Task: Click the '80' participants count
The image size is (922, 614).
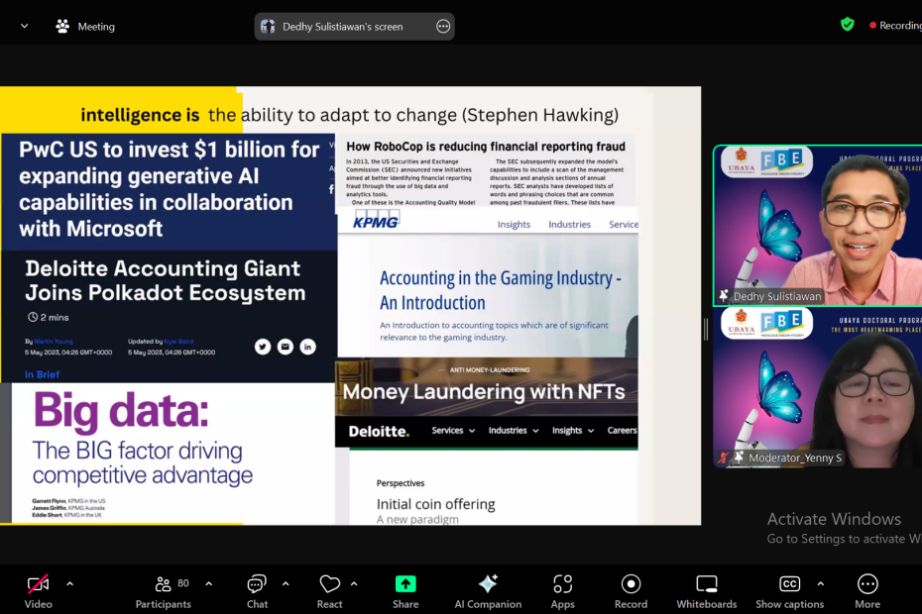Action: (x=183, y=583)
